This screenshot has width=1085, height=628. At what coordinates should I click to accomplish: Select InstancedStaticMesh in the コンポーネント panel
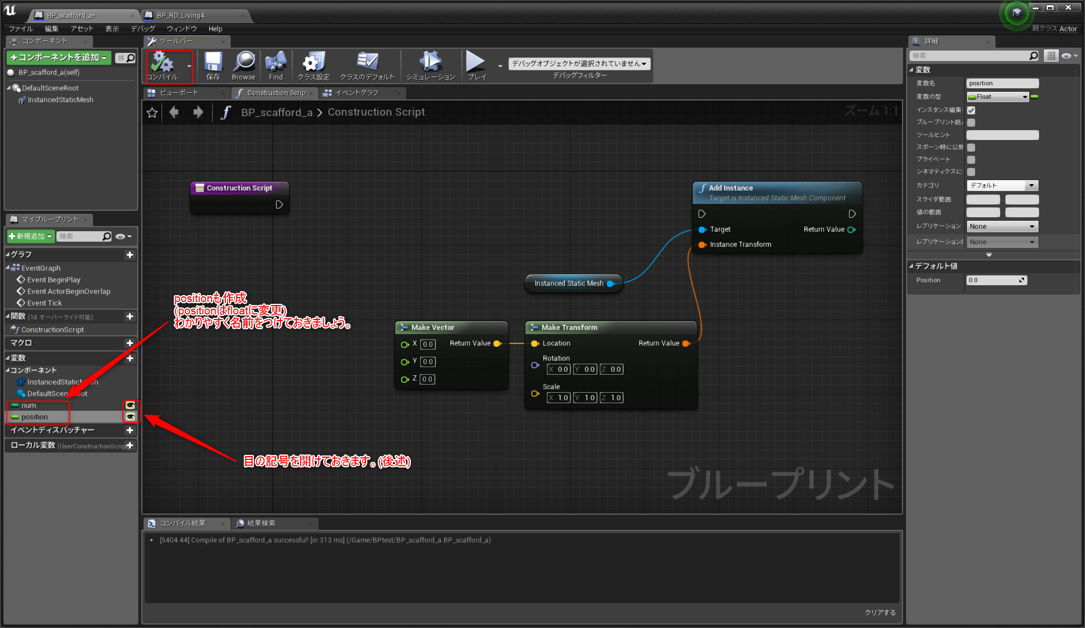tap(60, 100)
